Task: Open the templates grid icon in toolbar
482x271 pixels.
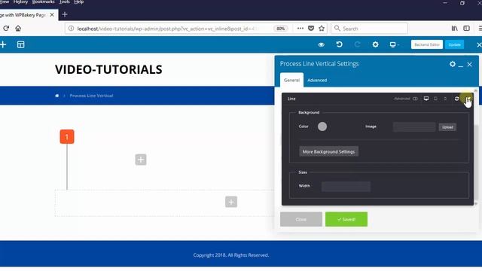Action: coord(20,44)
